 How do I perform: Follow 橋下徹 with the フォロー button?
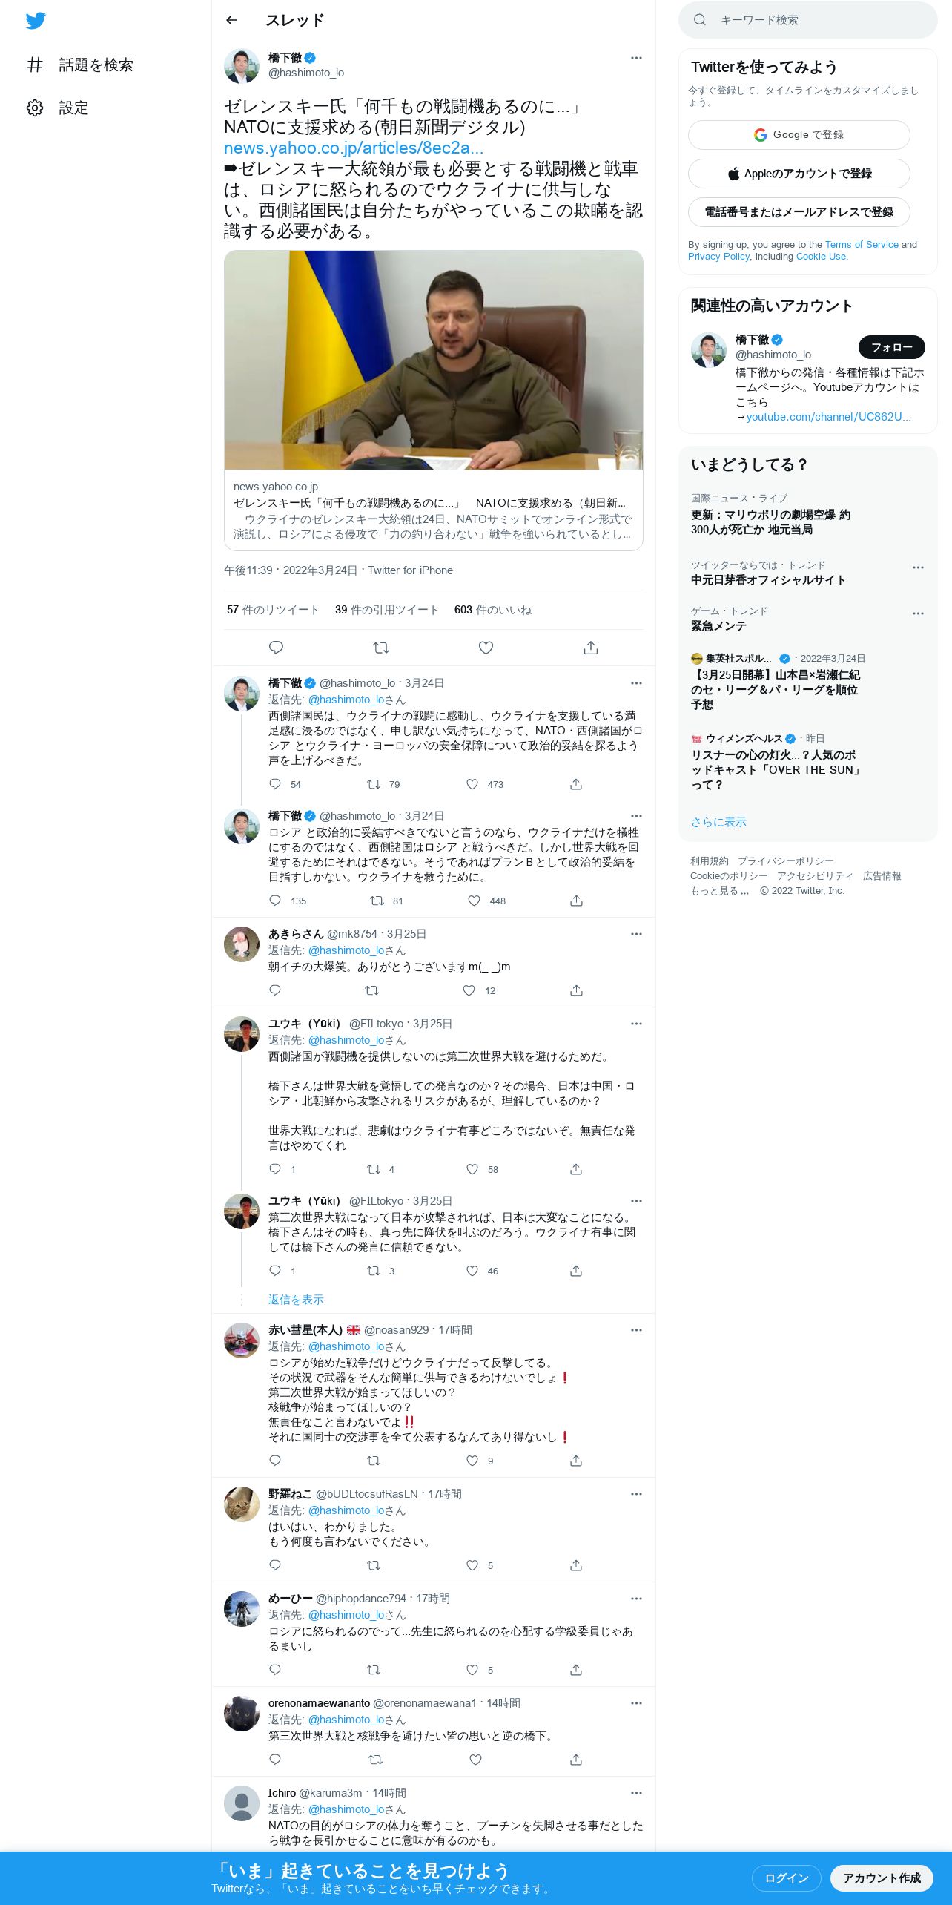[891, 346]
